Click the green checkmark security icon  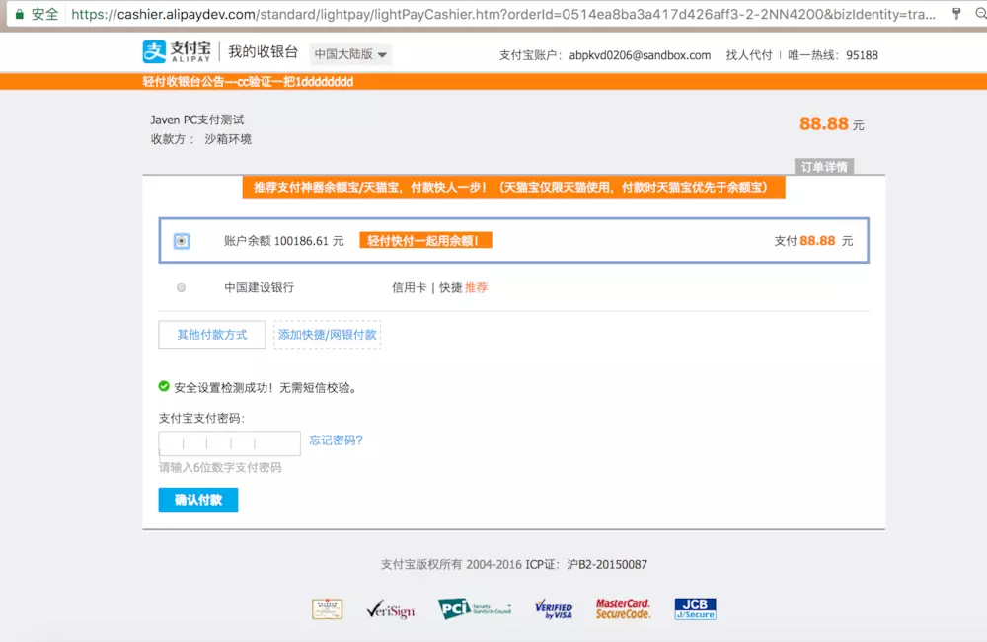(164, 385)
